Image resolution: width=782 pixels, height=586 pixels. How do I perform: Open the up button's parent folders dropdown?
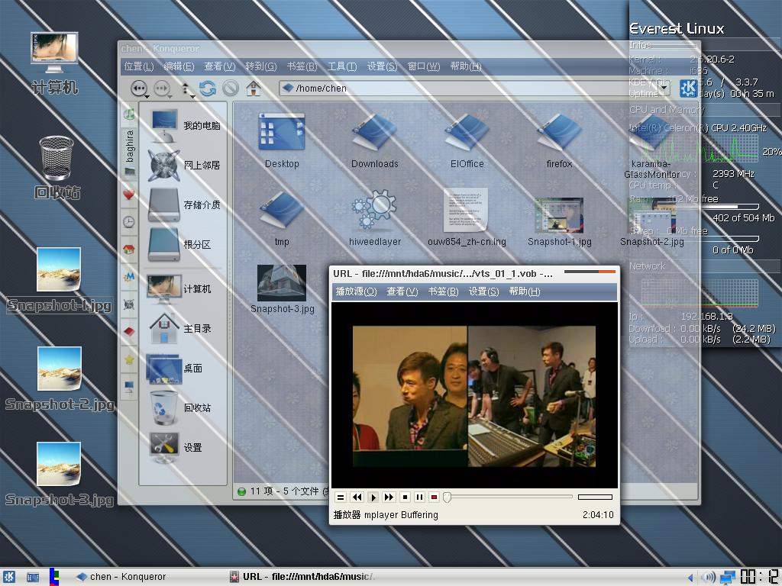(x=192, y=95)
